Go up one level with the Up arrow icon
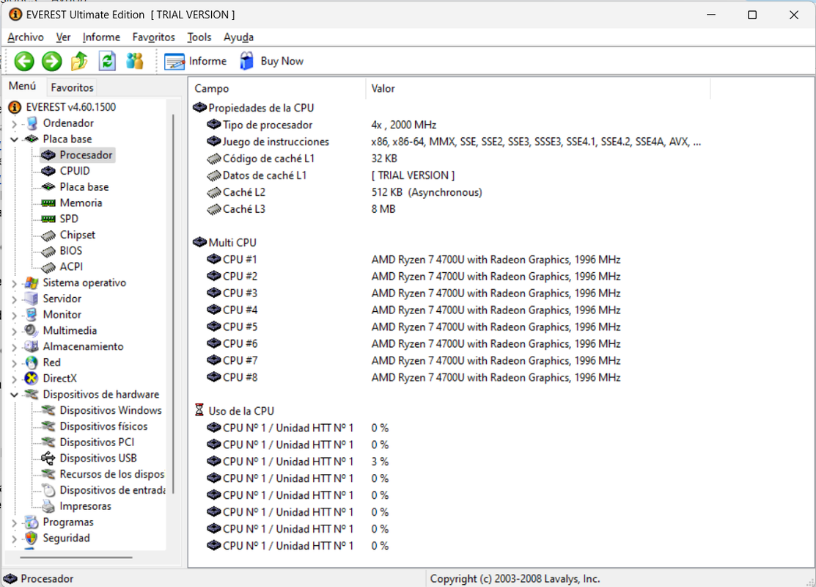Image resolution: width=816 pixels, height=587 pixels. (x=79, y=62)
